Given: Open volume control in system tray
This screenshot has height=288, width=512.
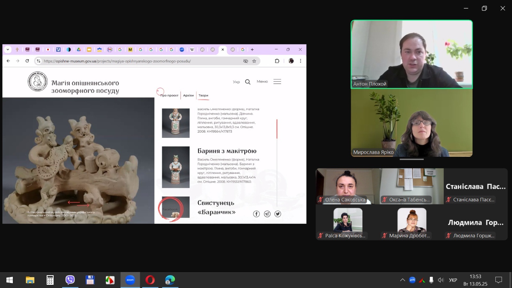Looking at the screenshot, I should pos(441,280).
